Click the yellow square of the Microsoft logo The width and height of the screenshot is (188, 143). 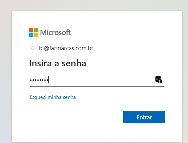pyautogui.click(x=36, y=35)
